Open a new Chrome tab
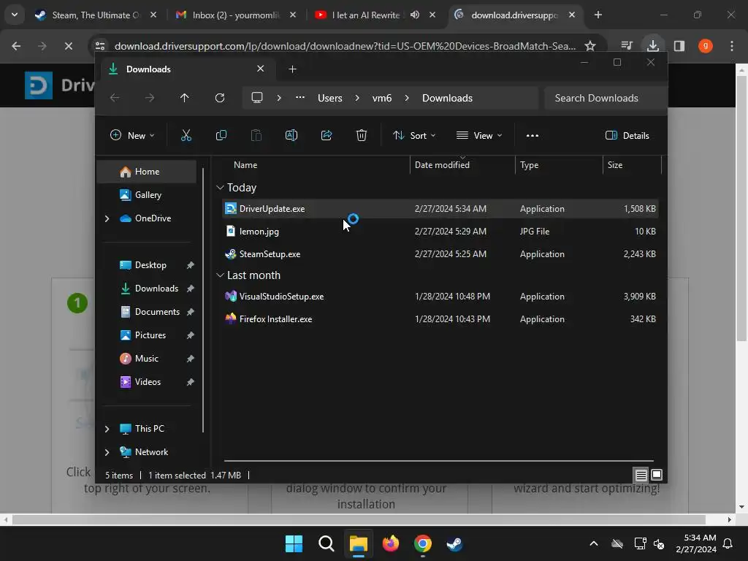 (598, 15)
